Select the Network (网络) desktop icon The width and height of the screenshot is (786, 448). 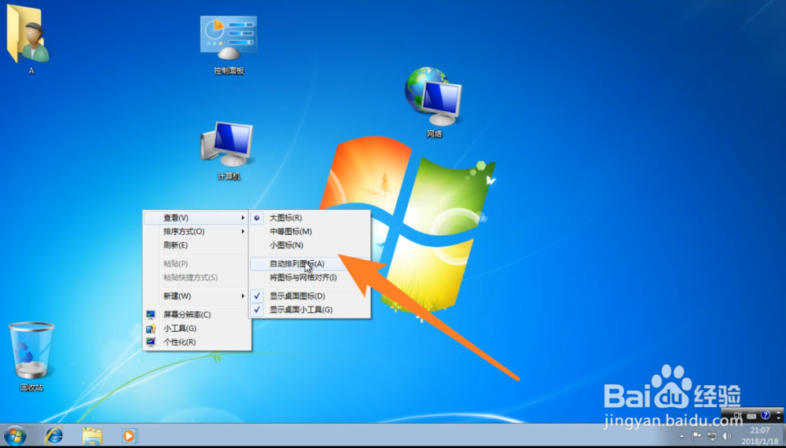coord(434,102)
